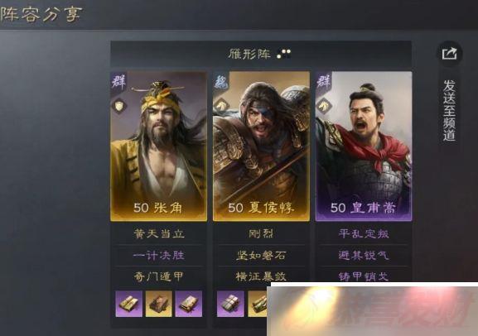This screenshot has width=478, height=336.
Task: Click 张角's middle gold book item
Action: [159, 304]
